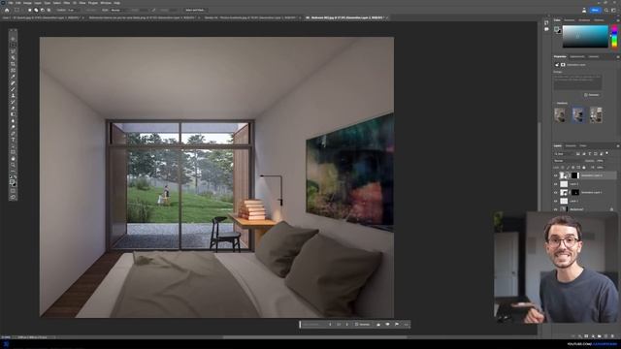Show the previous variation in contextual task bar
621x349 pixels.
(330, 325)
